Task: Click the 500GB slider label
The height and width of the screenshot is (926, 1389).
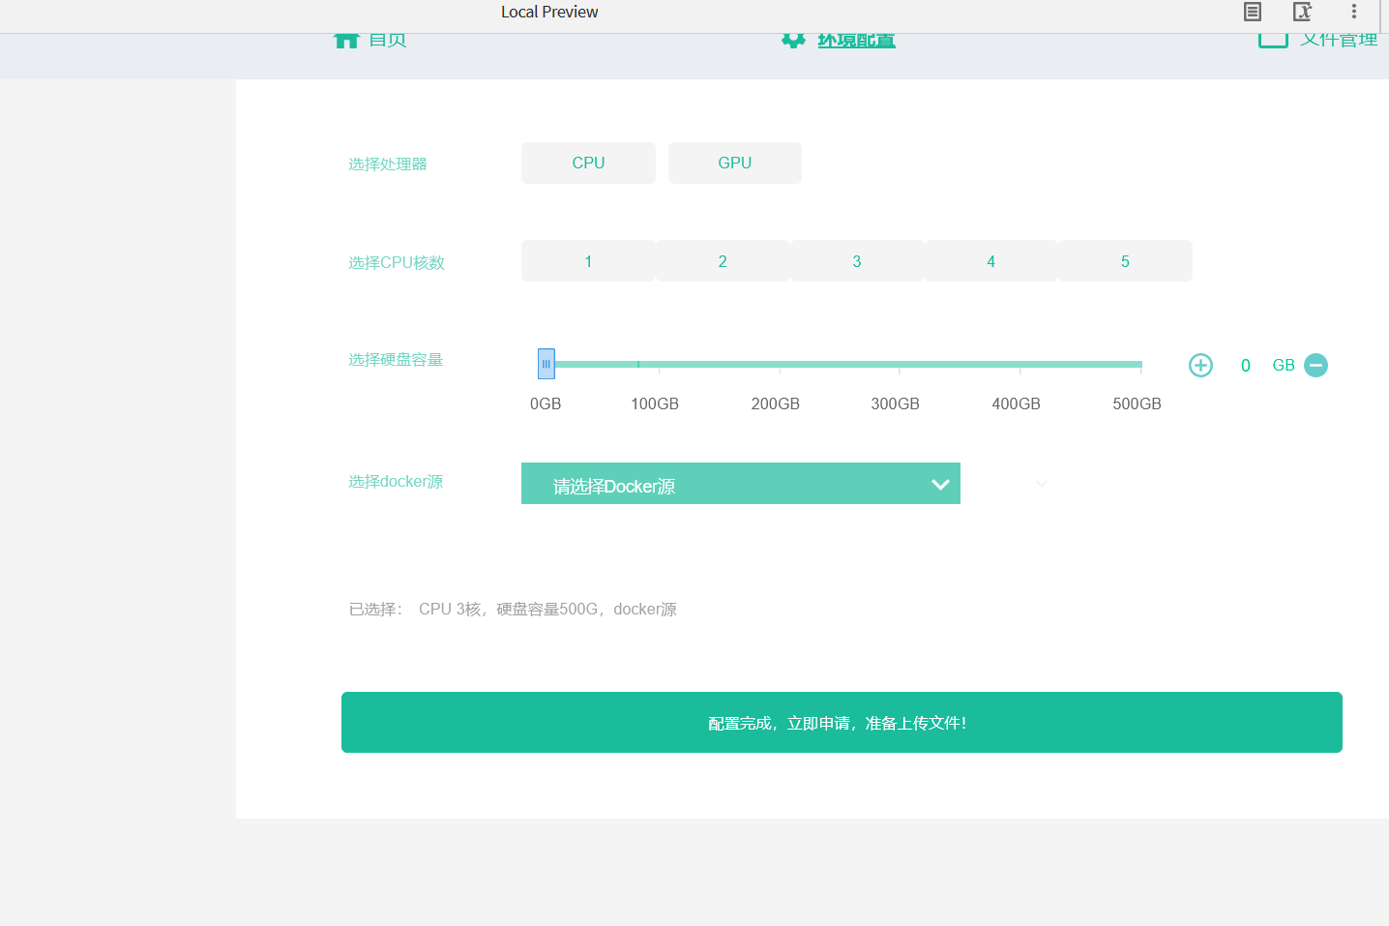Action: [x=1137, y=403]
